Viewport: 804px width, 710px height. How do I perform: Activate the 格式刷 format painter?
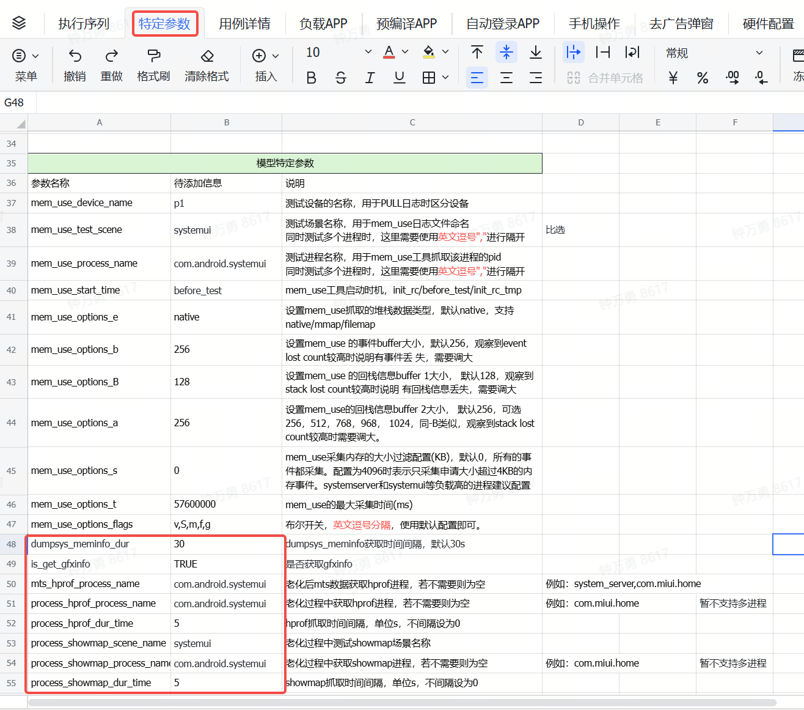[x=154, y=56]
